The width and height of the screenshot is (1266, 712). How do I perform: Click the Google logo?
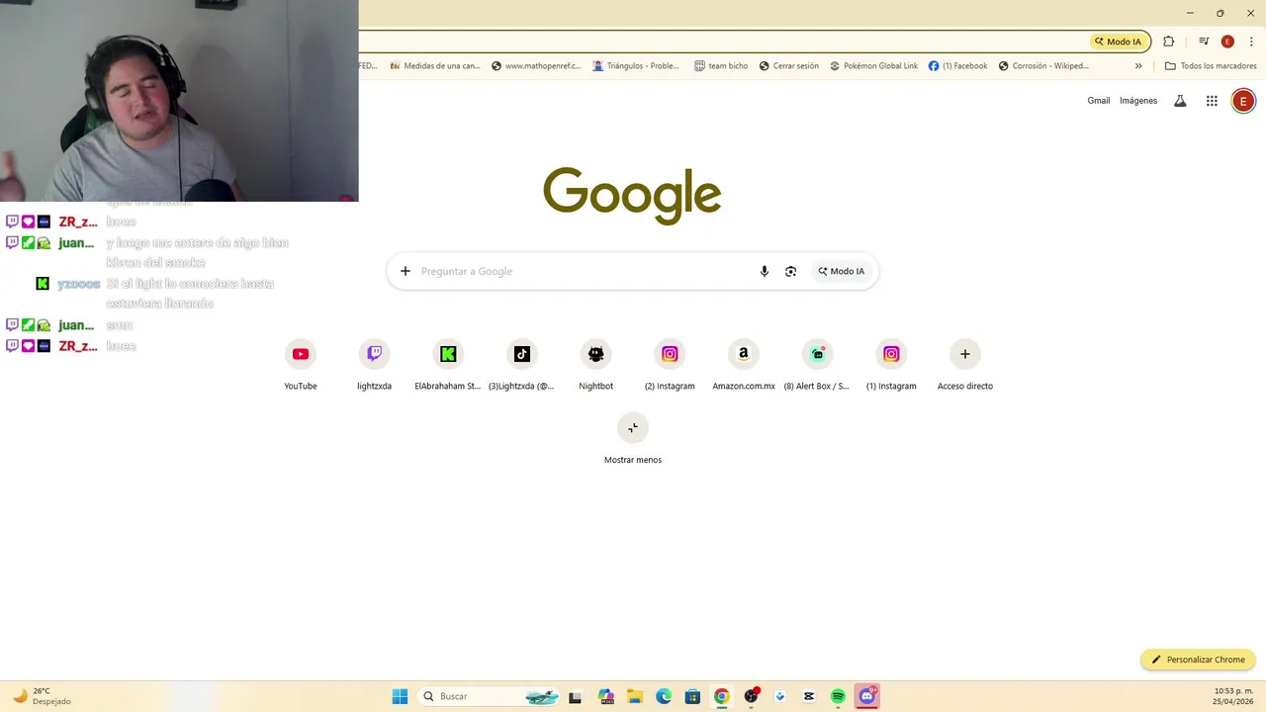632,195
